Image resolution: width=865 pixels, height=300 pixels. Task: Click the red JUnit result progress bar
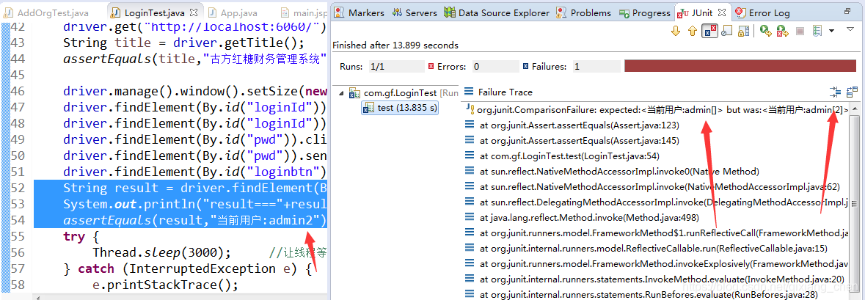pyautogui.click(x=741, y=66)
